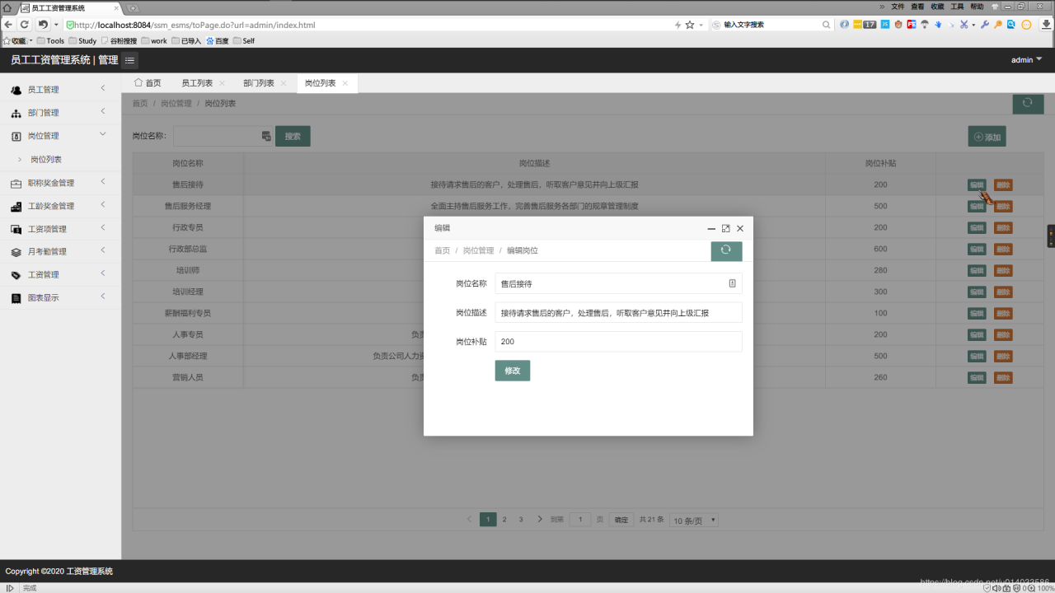Click the 添加 add button

coord(987,137)
